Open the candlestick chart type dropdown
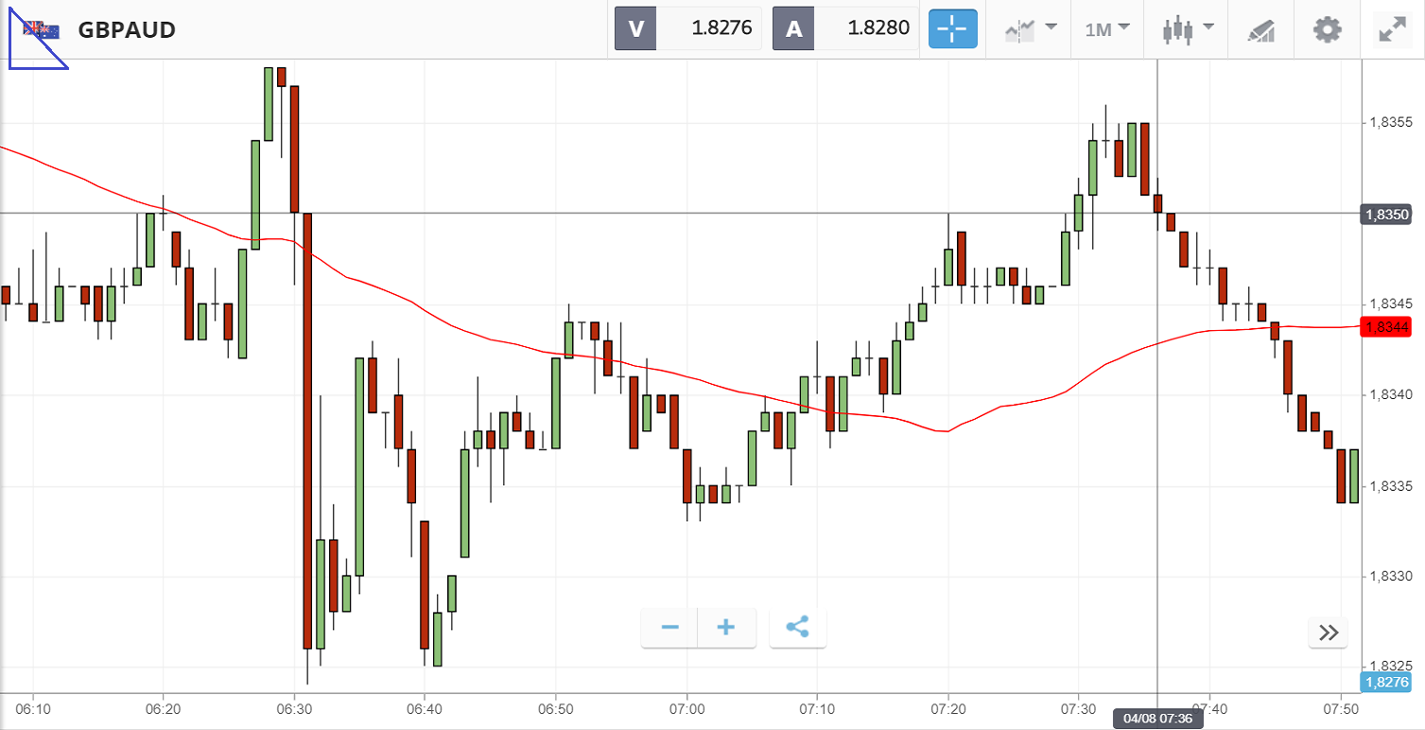The image size is (1425, 730). pyautogui.click(x=1187, y=29)
